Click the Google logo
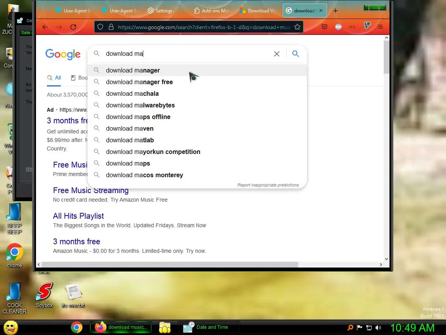Viewport: 446px width, 335px height. click(x=63, y=54)
